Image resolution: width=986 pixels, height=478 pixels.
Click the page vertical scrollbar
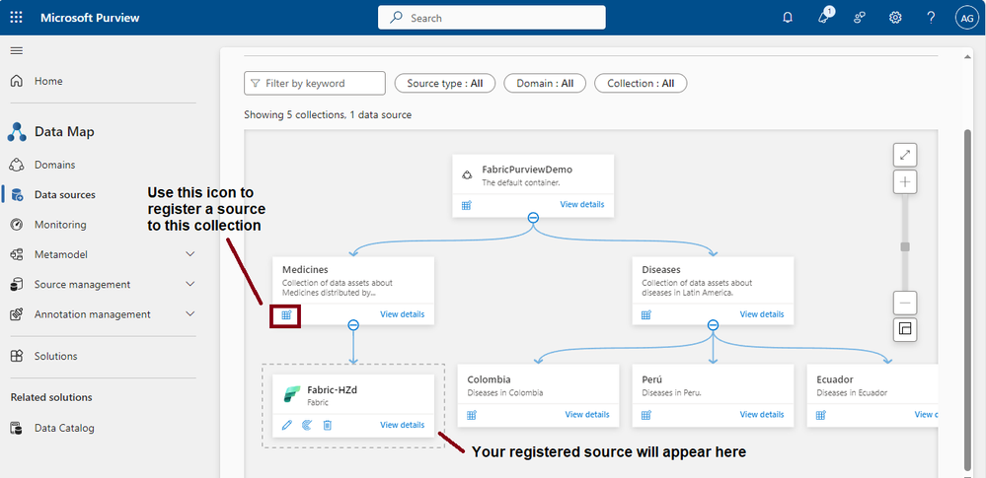[968, 301]
